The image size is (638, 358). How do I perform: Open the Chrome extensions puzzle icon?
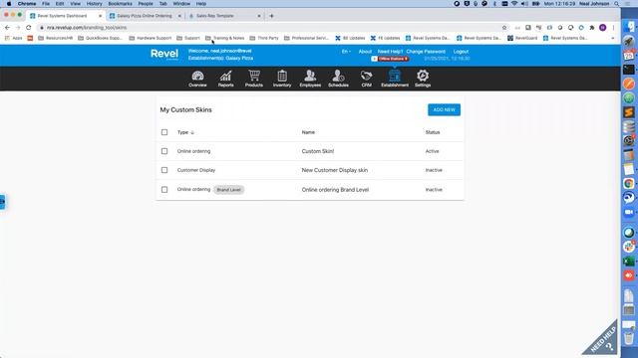pos(591,28)
